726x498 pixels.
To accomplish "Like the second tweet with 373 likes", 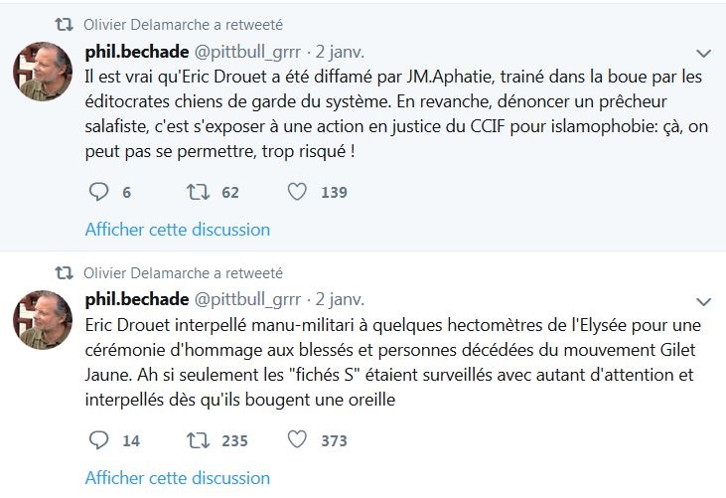I will click(x=297, y=440).
